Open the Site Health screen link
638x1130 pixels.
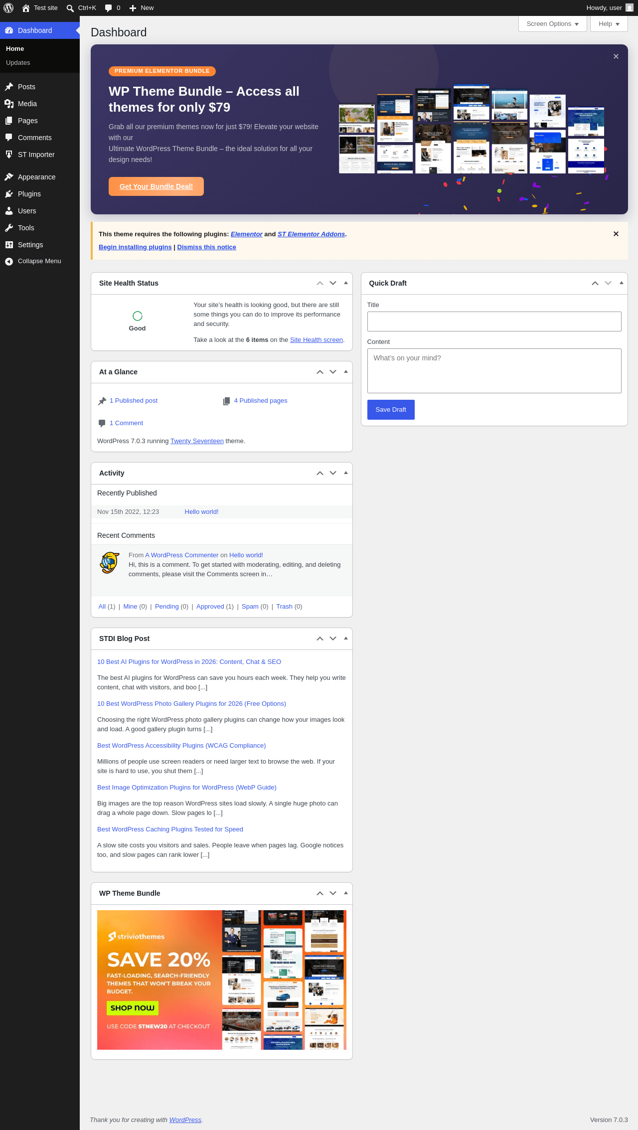coord(317,340)
